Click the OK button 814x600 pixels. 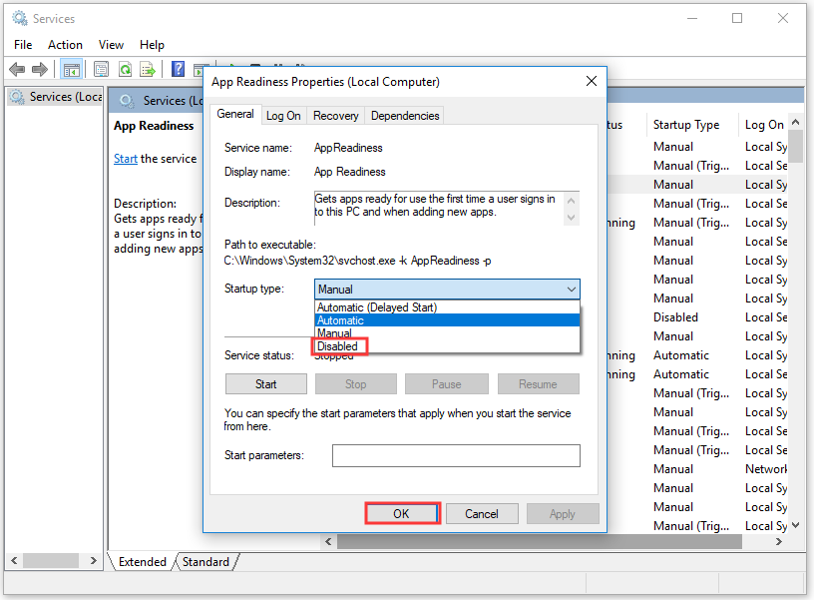coord(402,513)
